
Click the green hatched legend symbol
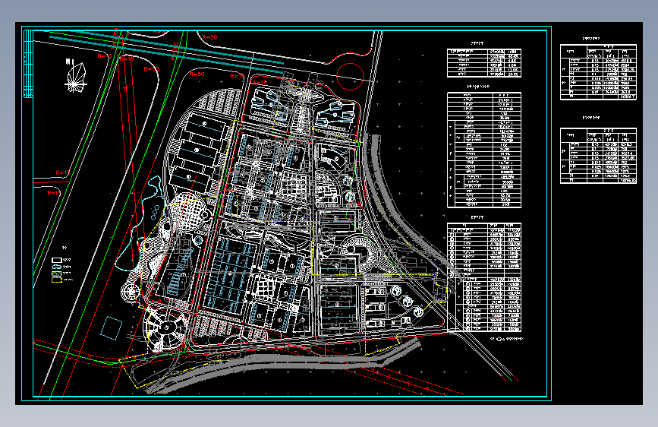coord(57,274)
